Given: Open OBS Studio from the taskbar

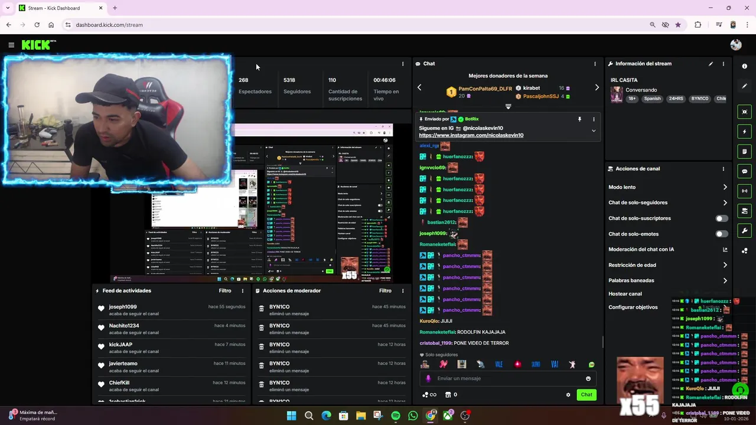Looking at the screenshot, I should 465,416.
